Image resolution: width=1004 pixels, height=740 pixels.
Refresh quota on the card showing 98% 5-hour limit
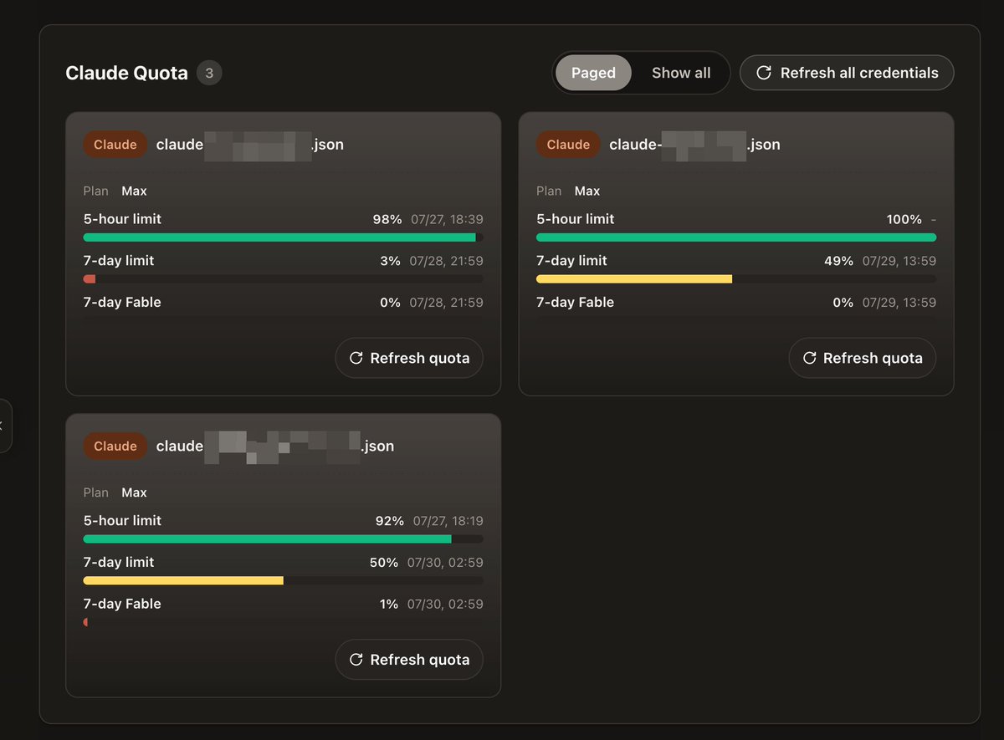(409, 358)
